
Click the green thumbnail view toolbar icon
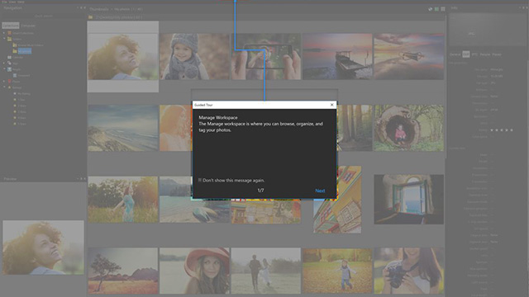[436, 9]
